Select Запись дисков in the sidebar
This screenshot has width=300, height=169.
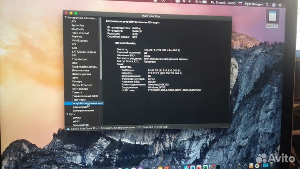click(82, 74)
